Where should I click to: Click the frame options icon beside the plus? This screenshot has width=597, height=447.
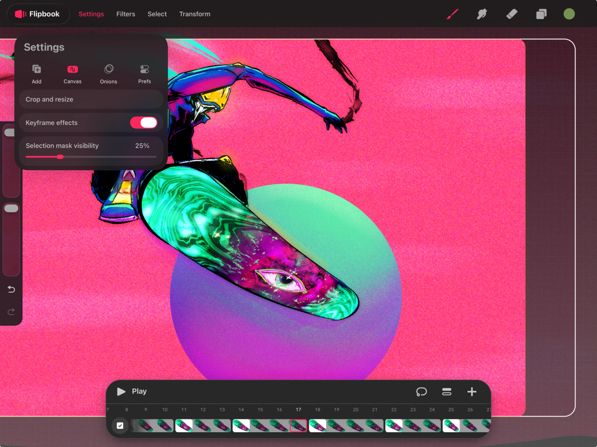pos(446,392)
